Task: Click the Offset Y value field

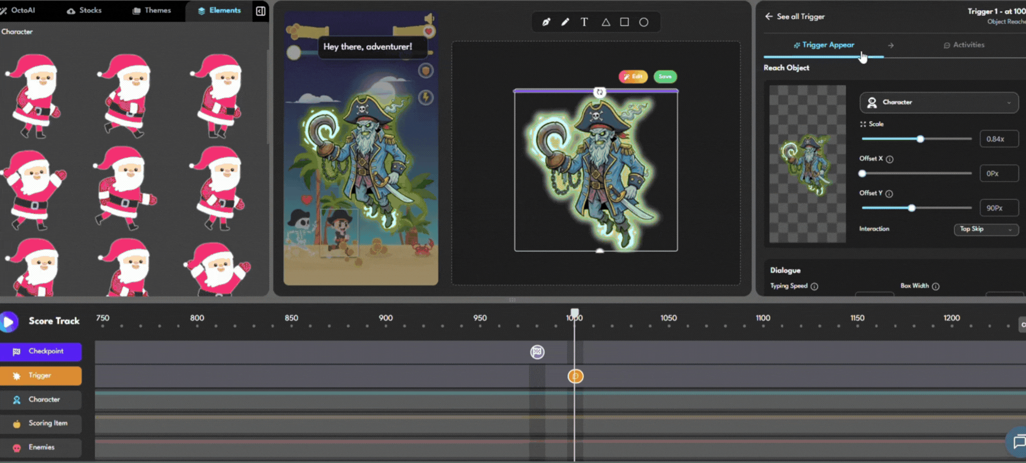Action: [x=998, y=208]
